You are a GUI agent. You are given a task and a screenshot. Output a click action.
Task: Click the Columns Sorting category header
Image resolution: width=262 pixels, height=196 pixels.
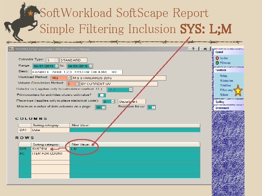coord(50,125)
